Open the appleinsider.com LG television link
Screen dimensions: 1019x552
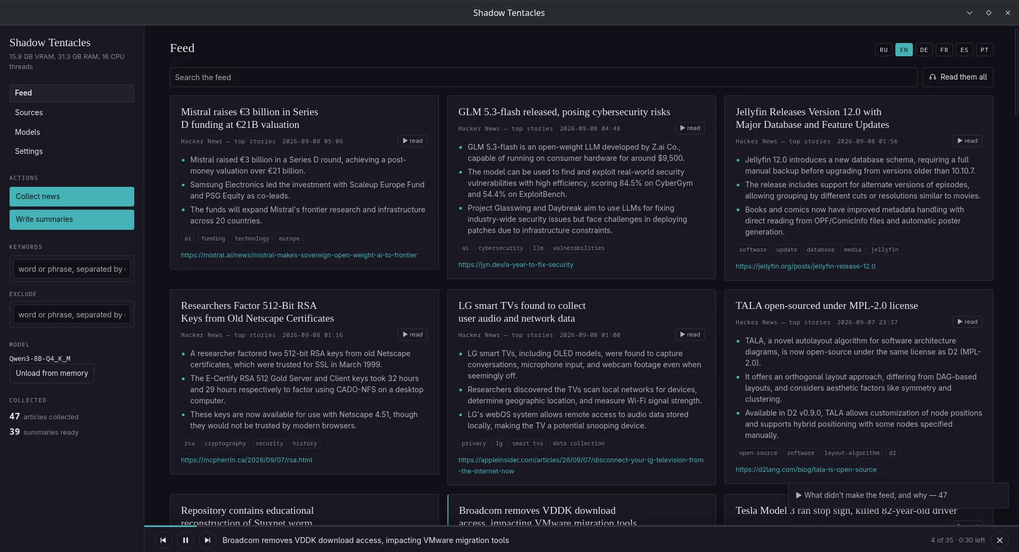coord(581,465)
